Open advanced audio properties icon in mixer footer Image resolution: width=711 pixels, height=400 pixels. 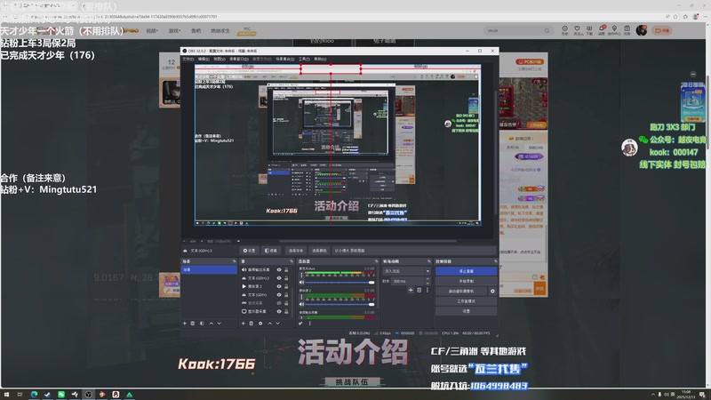pyautogui.click(x=300, y=324)
